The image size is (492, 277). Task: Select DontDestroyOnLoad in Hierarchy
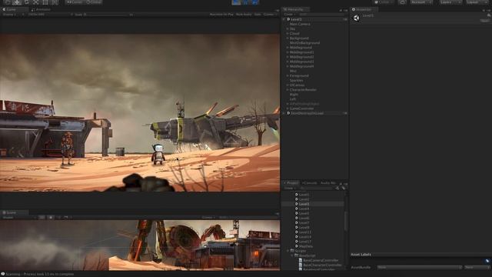(x=307, y=113)
